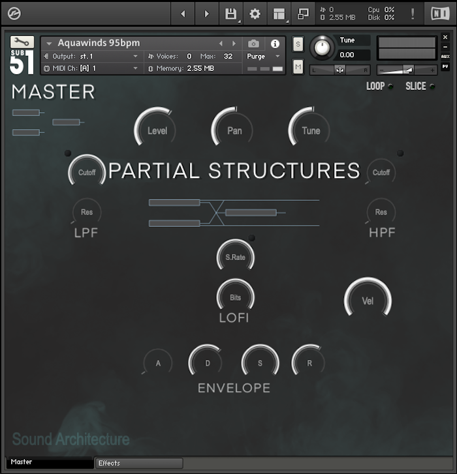Click the Tune value field 0.00
This screenshot has height=474, width=457.
(x=353, y=55)
